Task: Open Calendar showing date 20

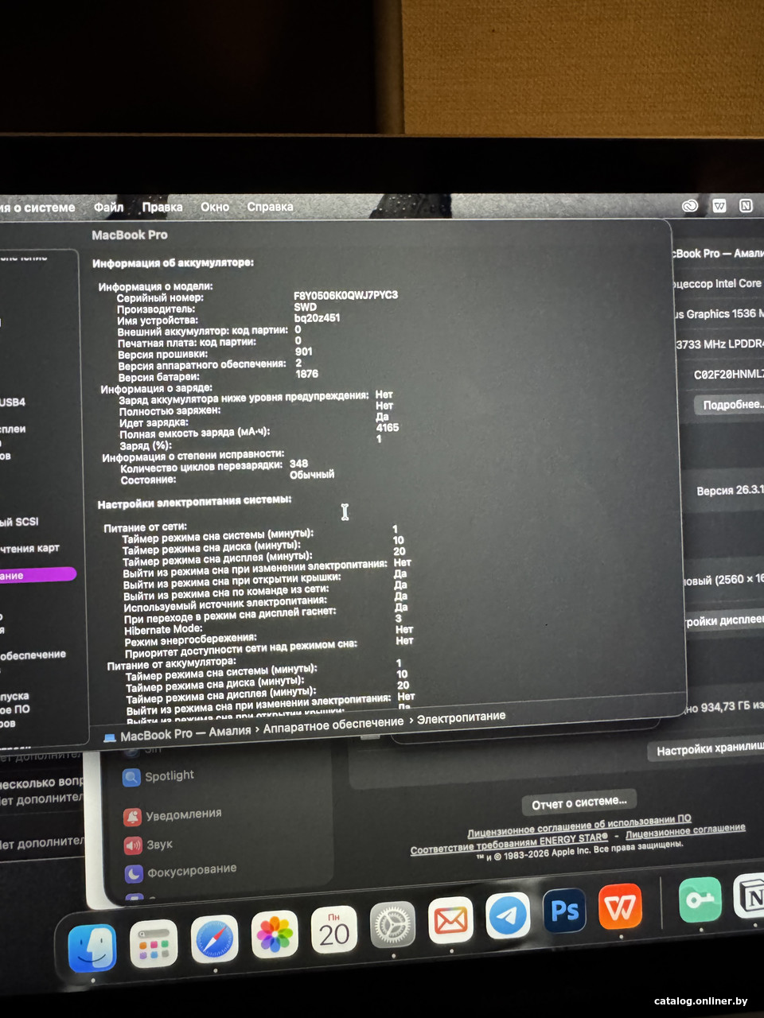Action: [x=334, y=930]
